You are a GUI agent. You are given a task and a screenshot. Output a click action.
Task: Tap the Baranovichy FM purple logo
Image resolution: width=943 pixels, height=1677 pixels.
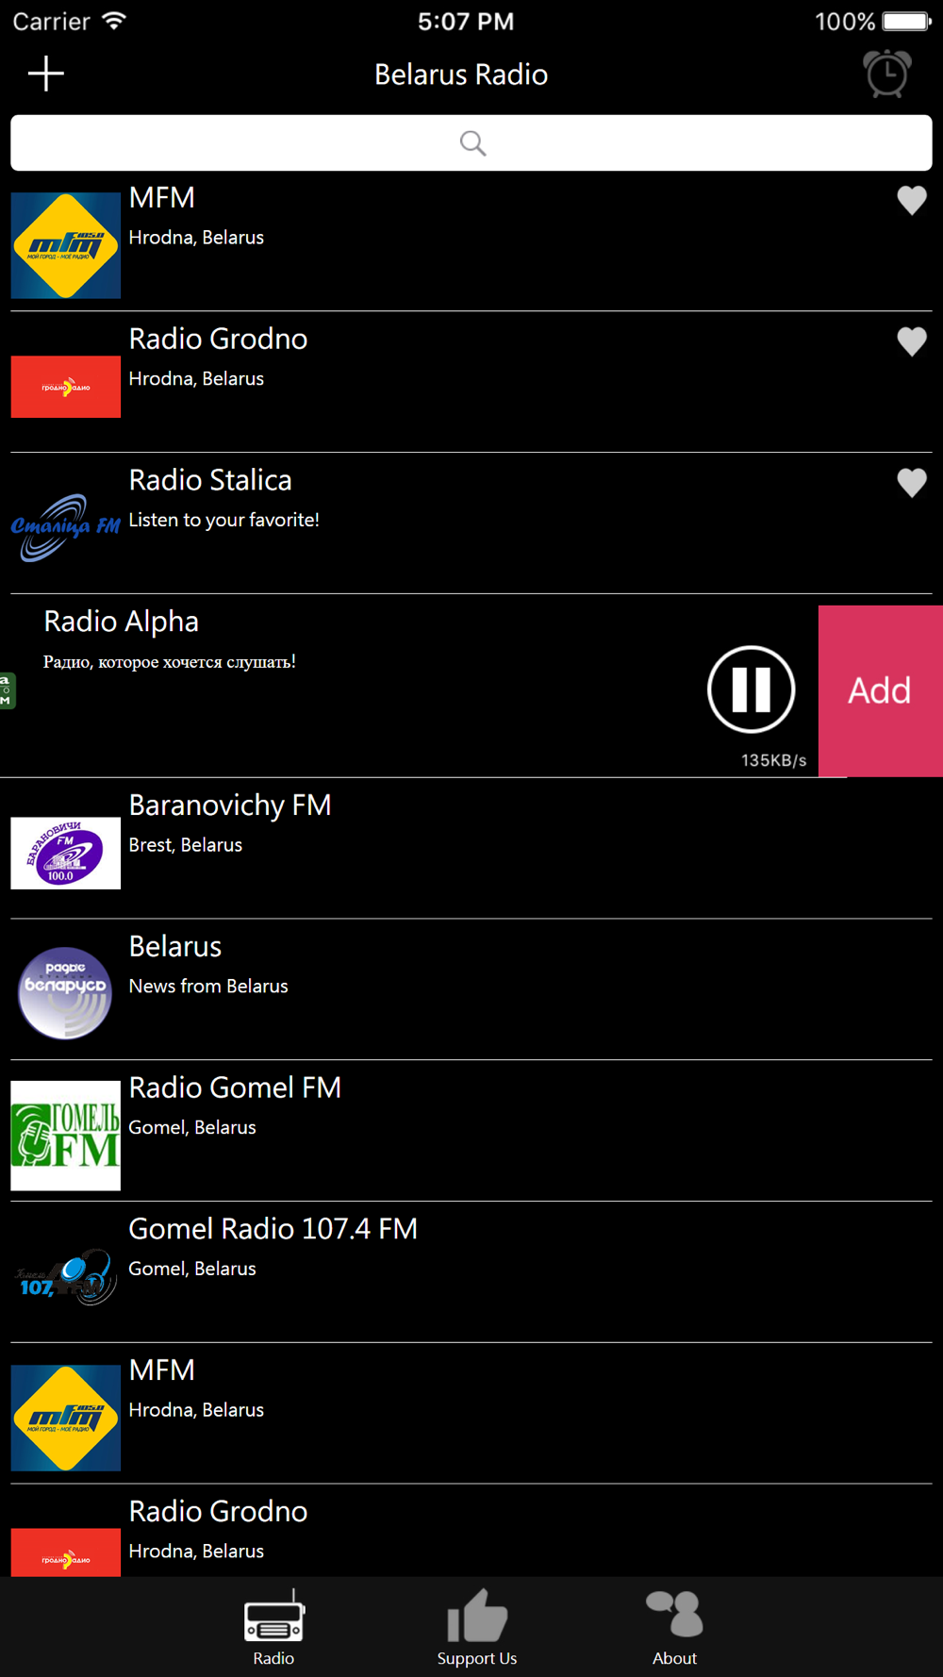coord(66,854)
